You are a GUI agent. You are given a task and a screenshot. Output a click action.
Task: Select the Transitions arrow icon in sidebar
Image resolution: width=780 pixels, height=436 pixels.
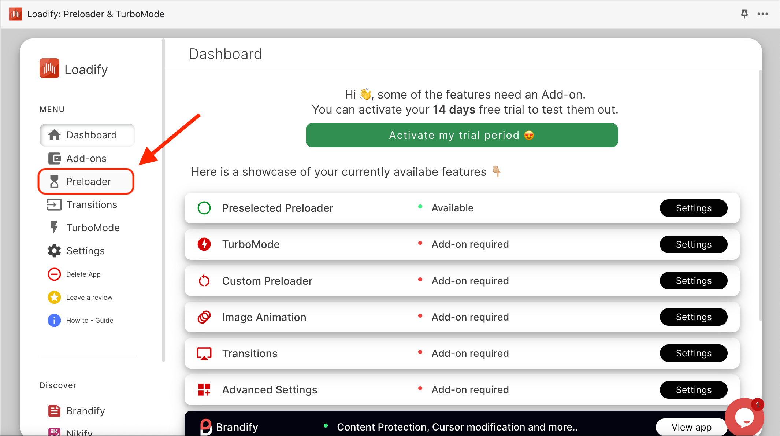point(54,204)
